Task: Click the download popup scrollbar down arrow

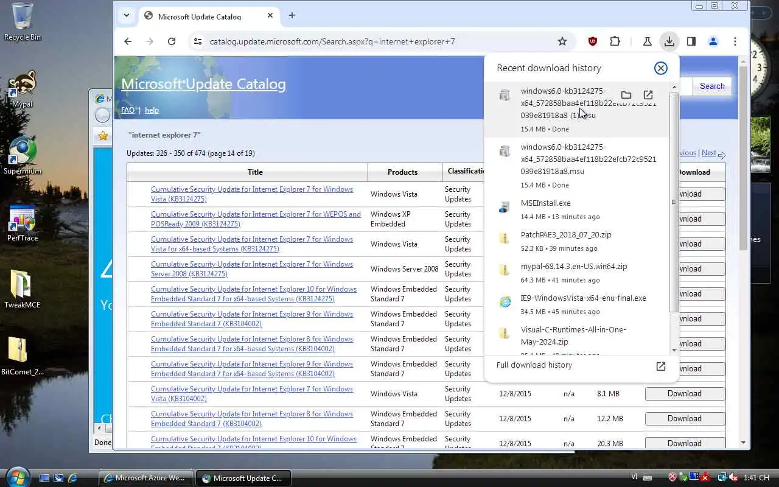Action: (x=674, y=351)
